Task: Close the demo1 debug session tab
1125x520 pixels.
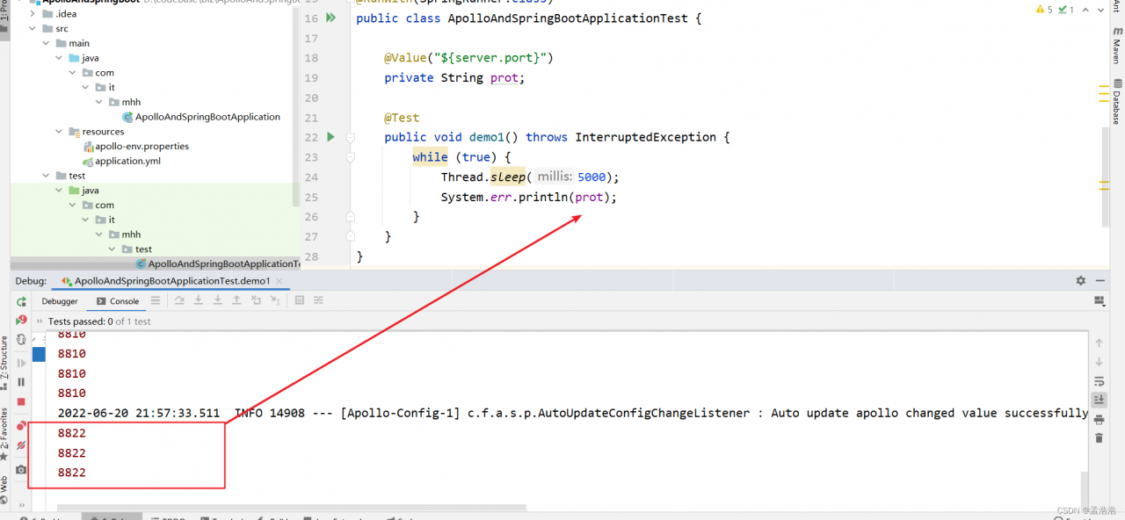Action: point(279,281)
